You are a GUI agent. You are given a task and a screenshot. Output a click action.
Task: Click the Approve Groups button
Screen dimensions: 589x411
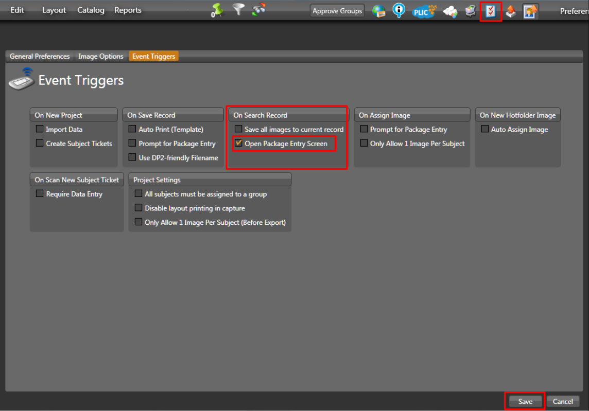pos(337,10)
